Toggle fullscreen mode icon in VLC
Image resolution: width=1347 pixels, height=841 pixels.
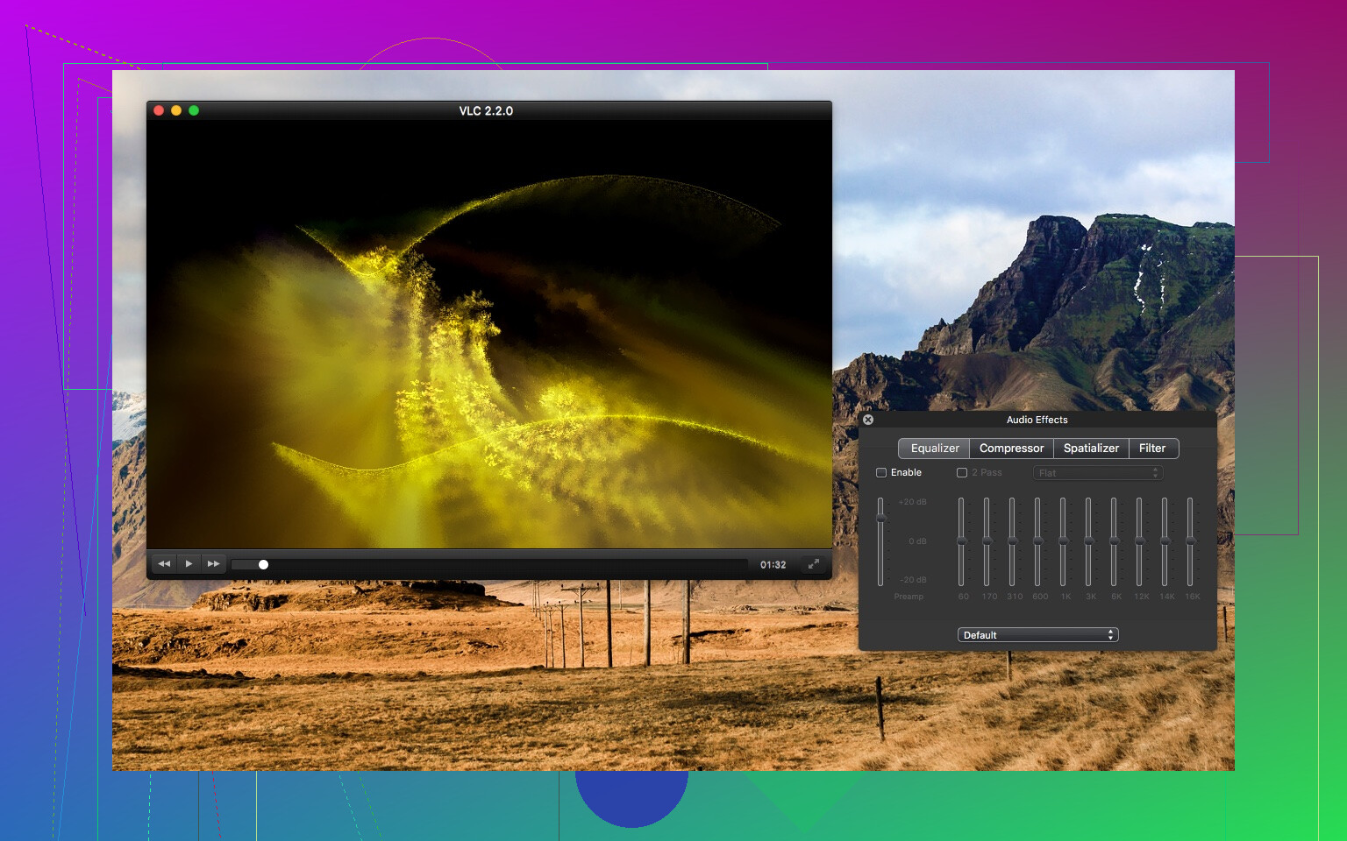click(x=813, y=564)
